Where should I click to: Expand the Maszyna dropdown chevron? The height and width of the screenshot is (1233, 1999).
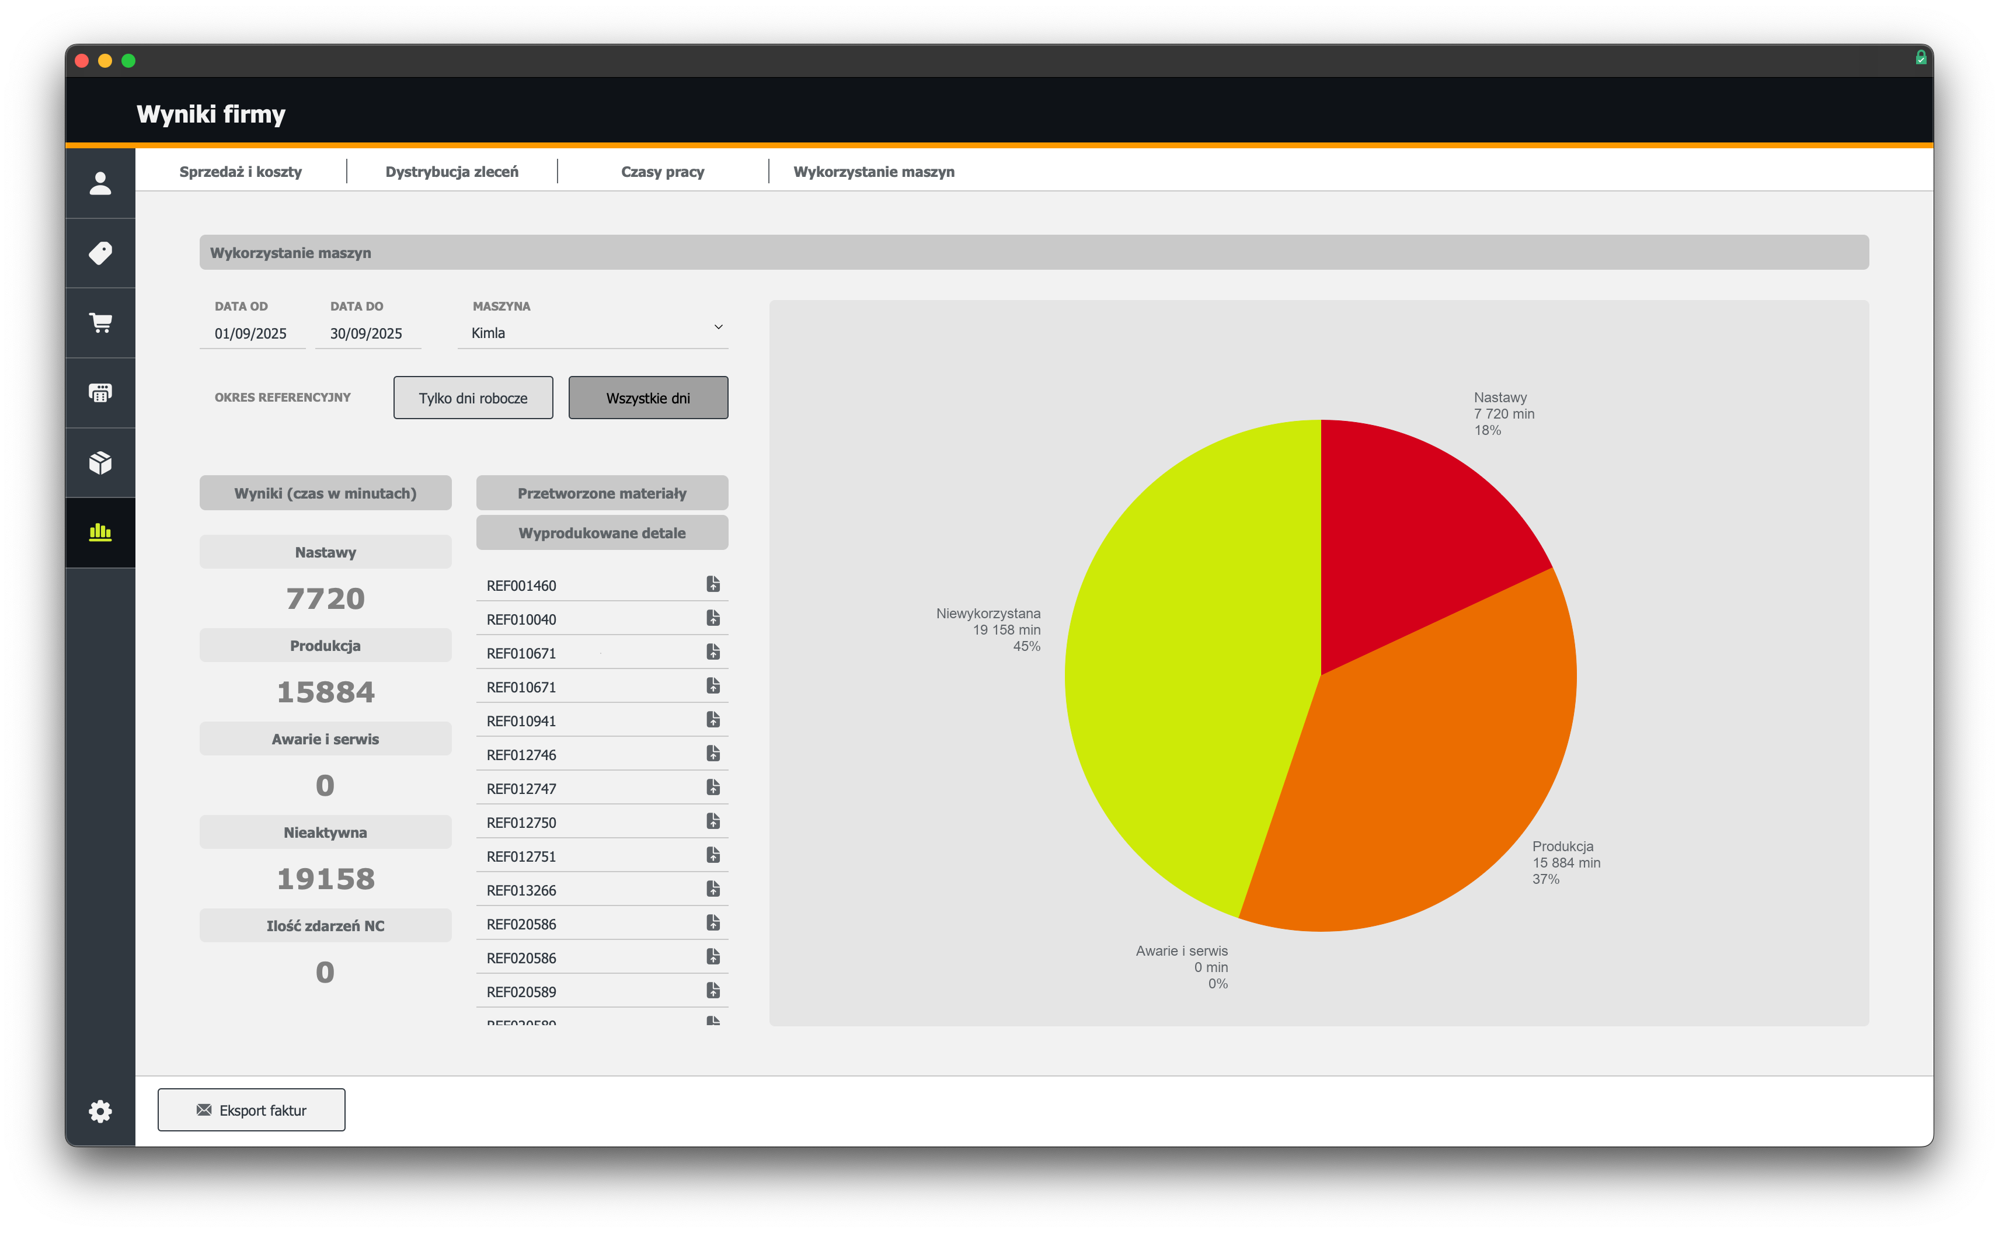point(718,327)
